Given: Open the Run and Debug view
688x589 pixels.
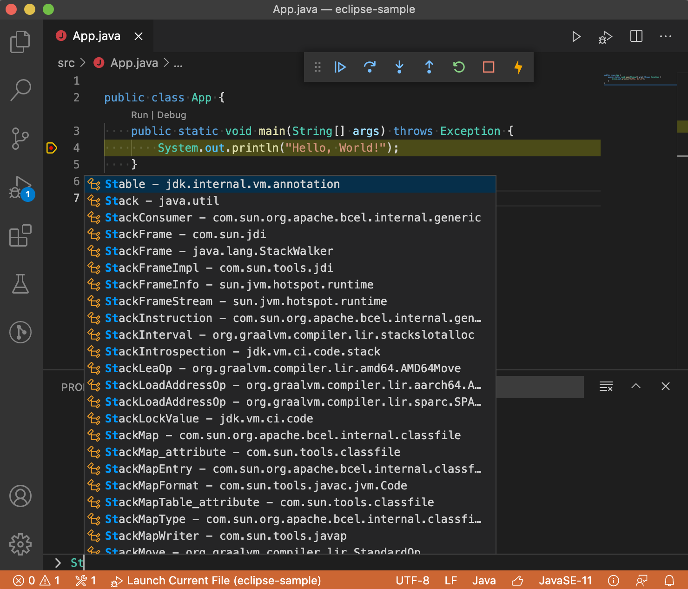Looking at the screenshot, I should (x=20, y=187).
